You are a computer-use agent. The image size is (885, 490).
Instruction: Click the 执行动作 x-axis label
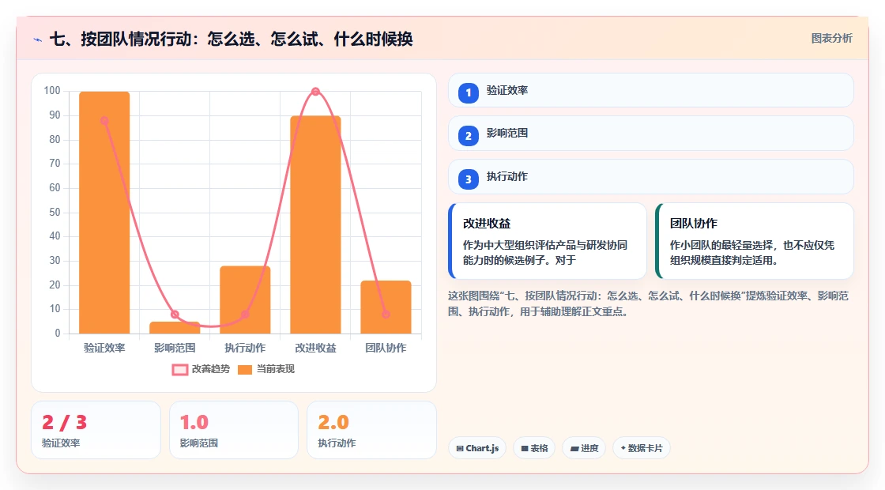[x=245, y=349]
